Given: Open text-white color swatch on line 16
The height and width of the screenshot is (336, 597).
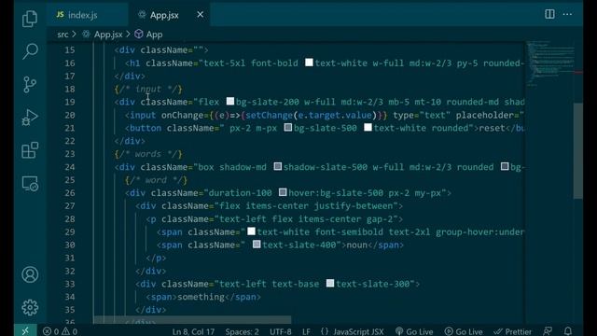Looking at the screenshot, I should (309, 63).
